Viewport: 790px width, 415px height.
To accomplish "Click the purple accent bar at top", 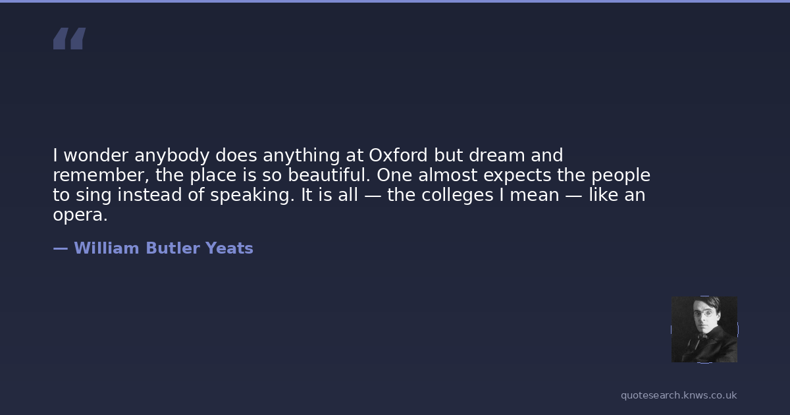I will tap(395, 1).
